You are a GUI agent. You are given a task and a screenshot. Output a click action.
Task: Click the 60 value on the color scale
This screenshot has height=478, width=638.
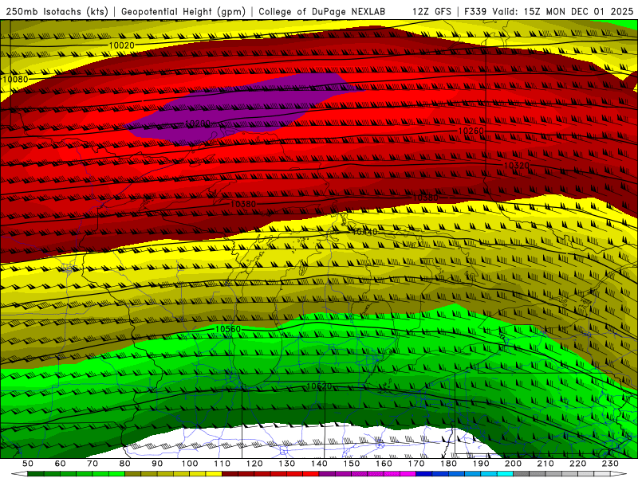pos(60,464)
